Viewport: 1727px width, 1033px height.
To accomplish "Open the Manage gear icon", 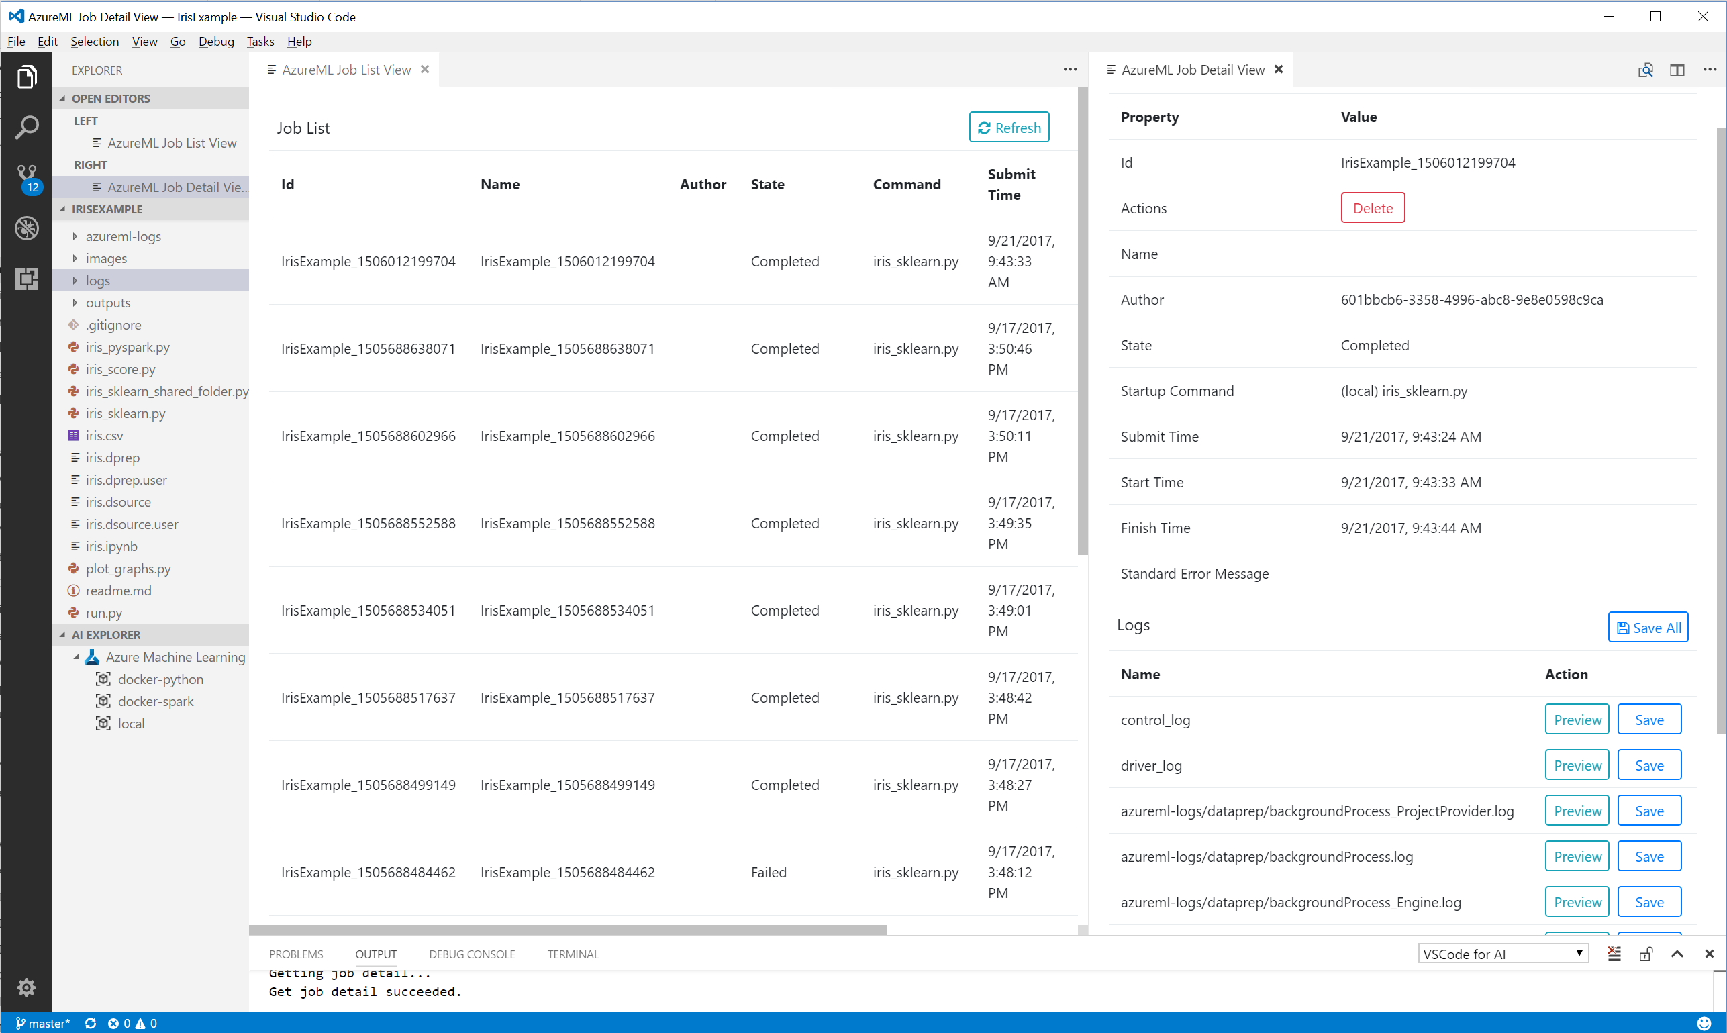I will [26, 987].
